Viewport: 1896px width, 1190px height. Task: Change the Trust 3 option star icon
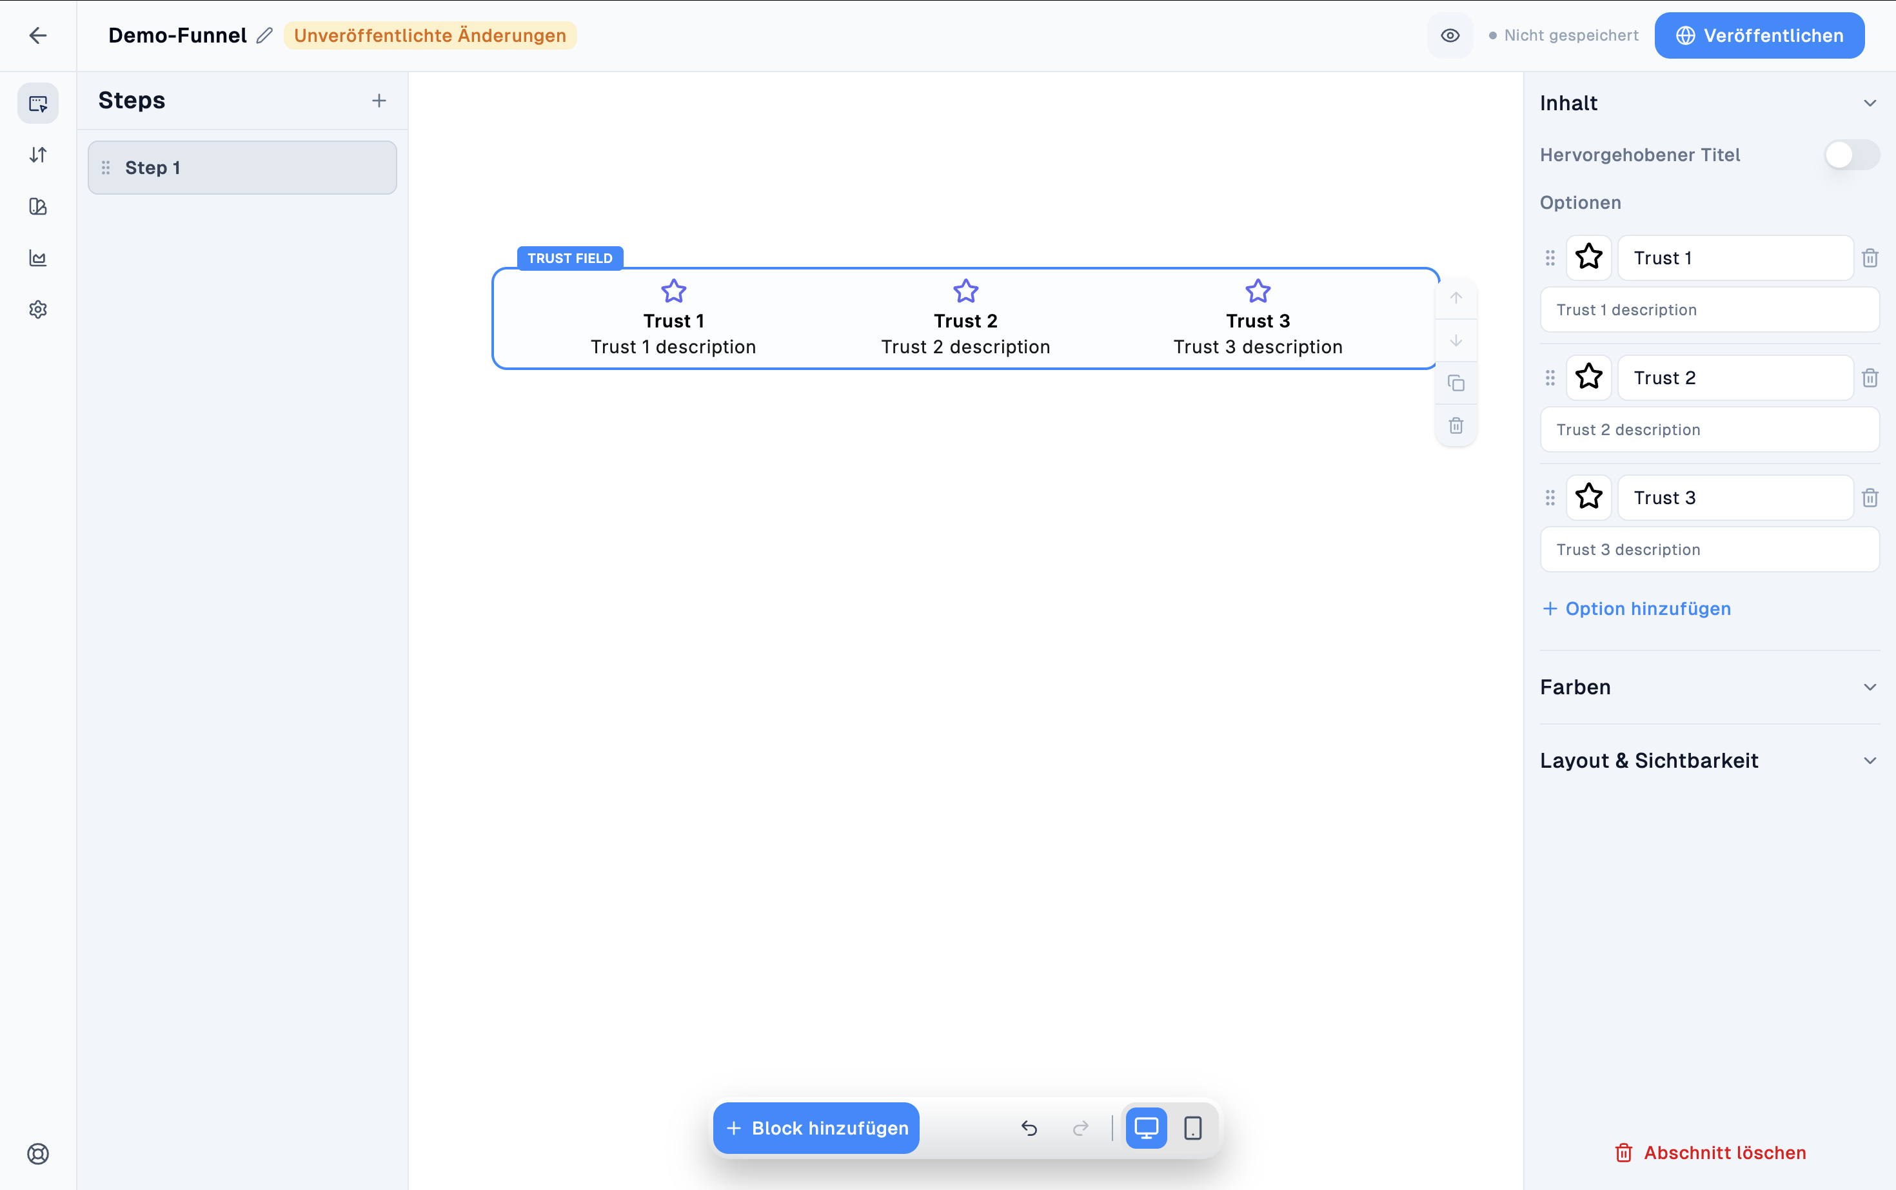pyautogui.click(x=1588, y=498)
